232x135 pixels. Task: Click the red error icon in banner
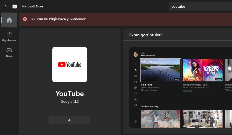click(25, 19)
